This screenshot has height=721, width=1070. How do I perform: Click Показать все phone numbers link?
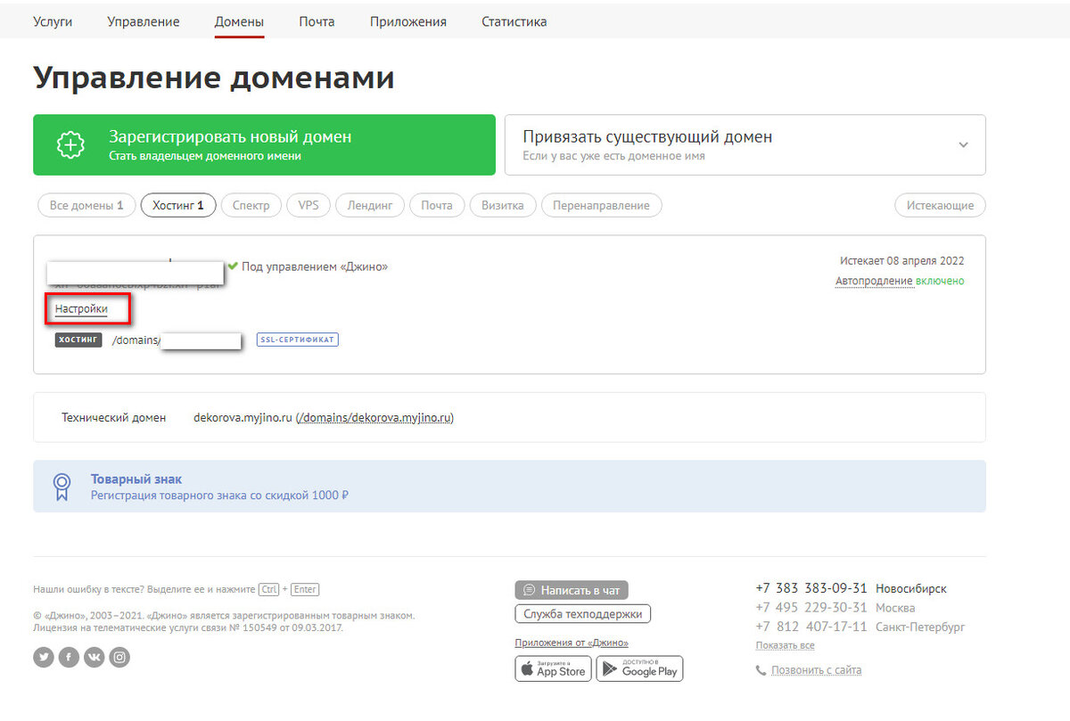tap(785, 645)
